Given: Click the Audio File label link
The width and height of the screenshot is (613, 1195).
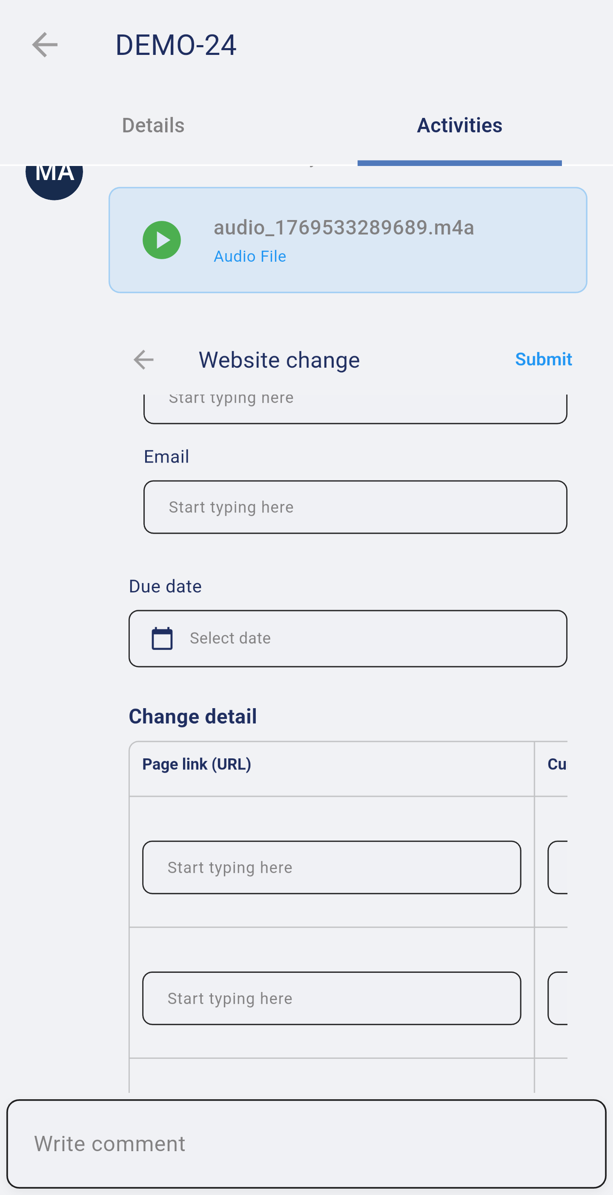Looking at the screenshot, I should pyautogui.click(x=249, y=257).
